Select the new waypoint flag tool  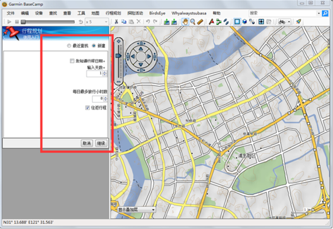[211, 22]
